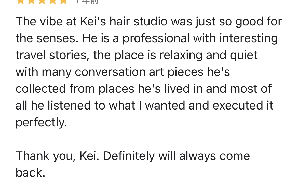Viewport: 298px width, 190px height.
Task: Click the phrase "travel stories"
Action: point(51,55)
